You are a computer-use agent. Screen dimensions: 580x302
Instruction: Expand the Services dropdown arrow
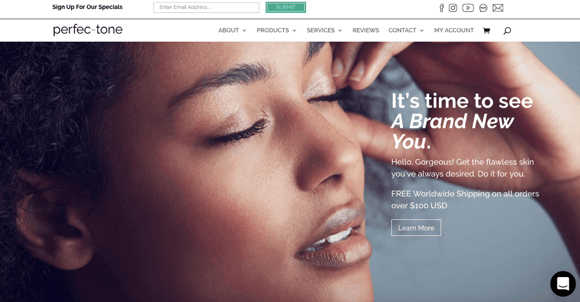(x=340, y=31)
